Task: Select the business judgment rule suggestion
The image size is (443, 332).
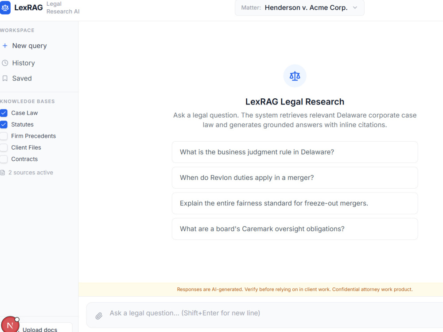Action: coord(295,152)
